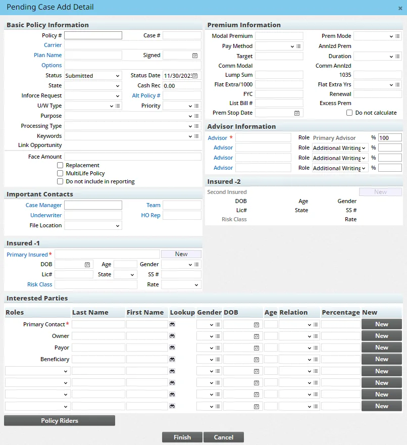The width and height of the screenshot is (407, 445).
Task: Click the Policy # input field
Action: pyautogui.click(x=93, y=35)
